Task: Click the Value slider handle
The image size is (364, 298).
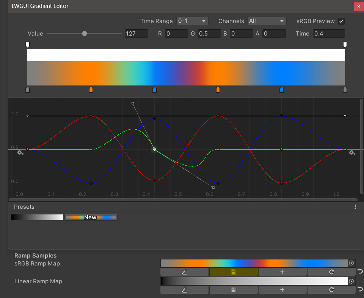Action: click(85, 34)
